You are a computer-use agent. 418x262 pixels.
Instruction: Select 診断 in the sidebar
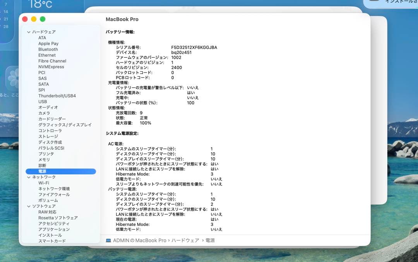coord(42,166)
